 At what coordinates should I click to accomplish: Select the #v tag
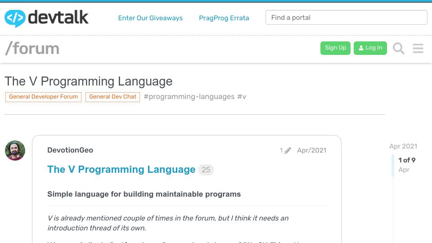(242, 97)
